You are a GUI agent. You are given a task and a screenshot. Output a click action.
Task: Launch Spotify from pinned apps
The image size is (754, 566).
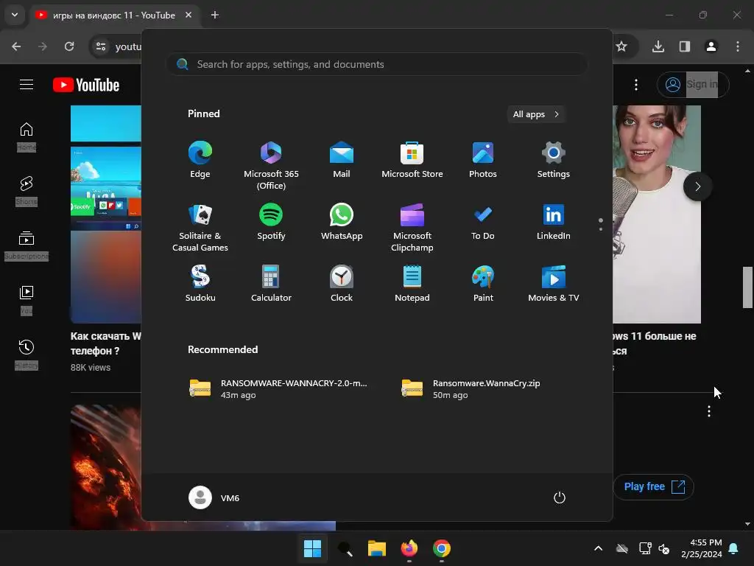[x=271, y=221]
